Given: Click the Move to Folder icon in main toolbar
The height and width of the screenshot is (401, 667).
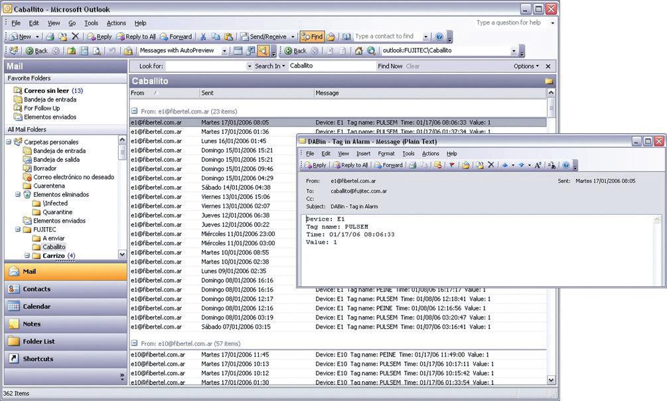Looking at the screenshot, I should (62, 37).
